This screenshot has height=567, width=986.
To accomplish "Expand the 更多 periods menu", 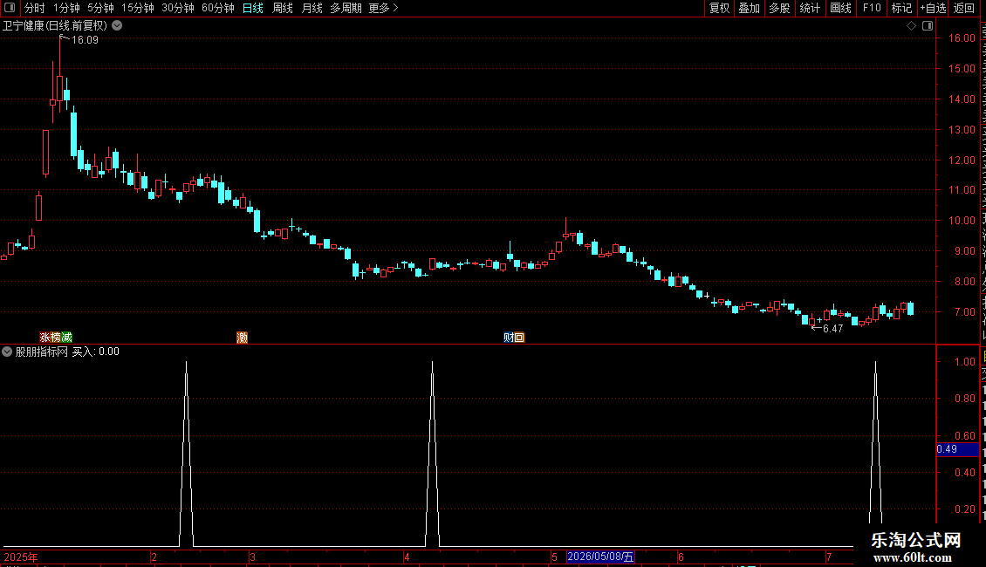I will [x=384, y=8].
